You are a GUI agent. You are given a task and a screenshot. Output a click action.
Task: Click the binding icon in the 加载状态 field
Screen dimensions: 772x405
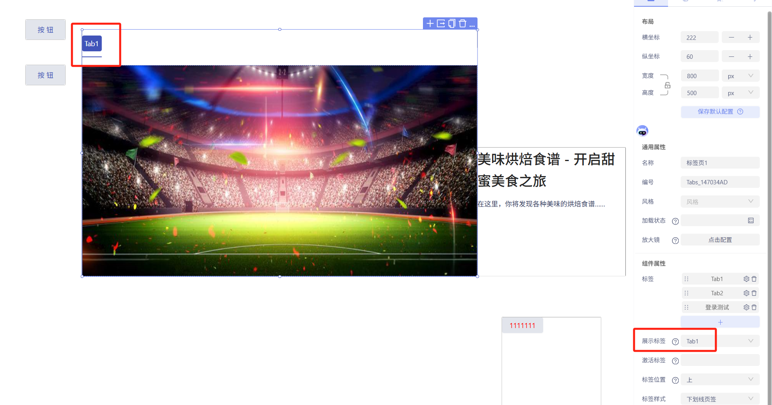751,221
